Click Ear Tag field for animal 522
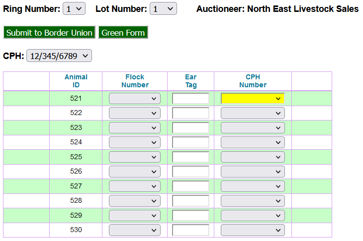Viewport: 363px width, 241px height. point(190,114)
